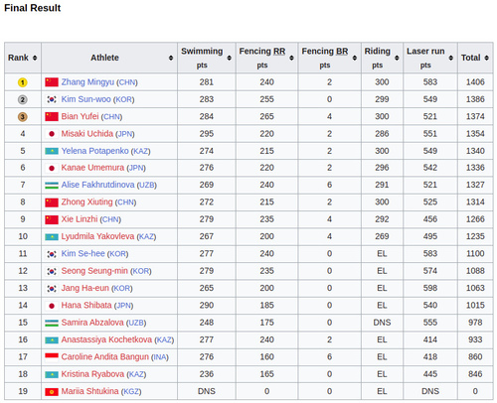Image resolution: width=497 pixels, height=403 pixels.
Task: Follow the Yelena Potapenko link
Action: click(x=94, y=151)
